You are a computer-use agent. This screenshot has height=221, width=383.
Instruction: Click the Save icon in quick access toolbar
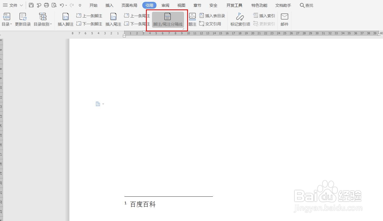coord(31,5)
